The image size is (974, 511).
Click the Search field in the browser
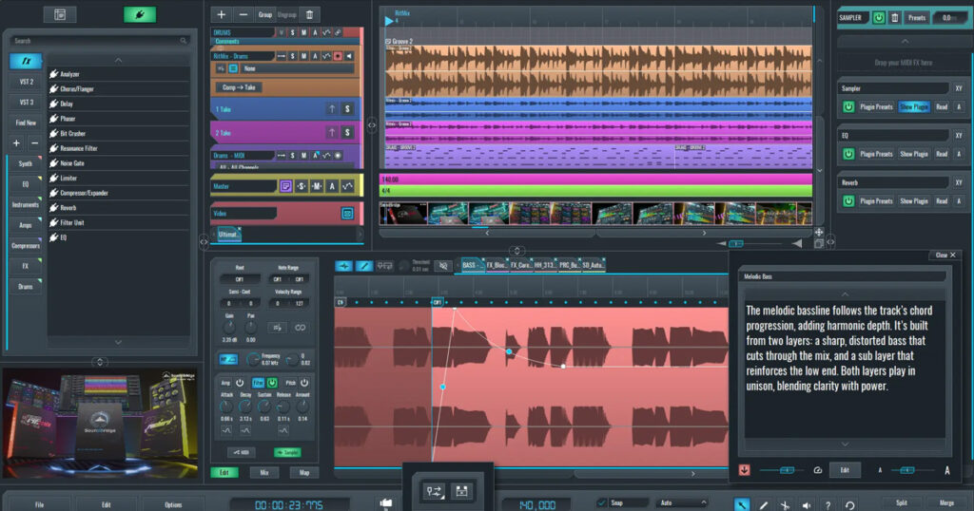click(x=100, y=40)
